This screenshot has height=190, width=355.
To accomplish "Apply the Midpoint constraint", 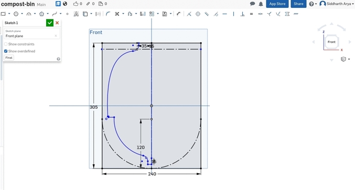I will coord(261,14).
